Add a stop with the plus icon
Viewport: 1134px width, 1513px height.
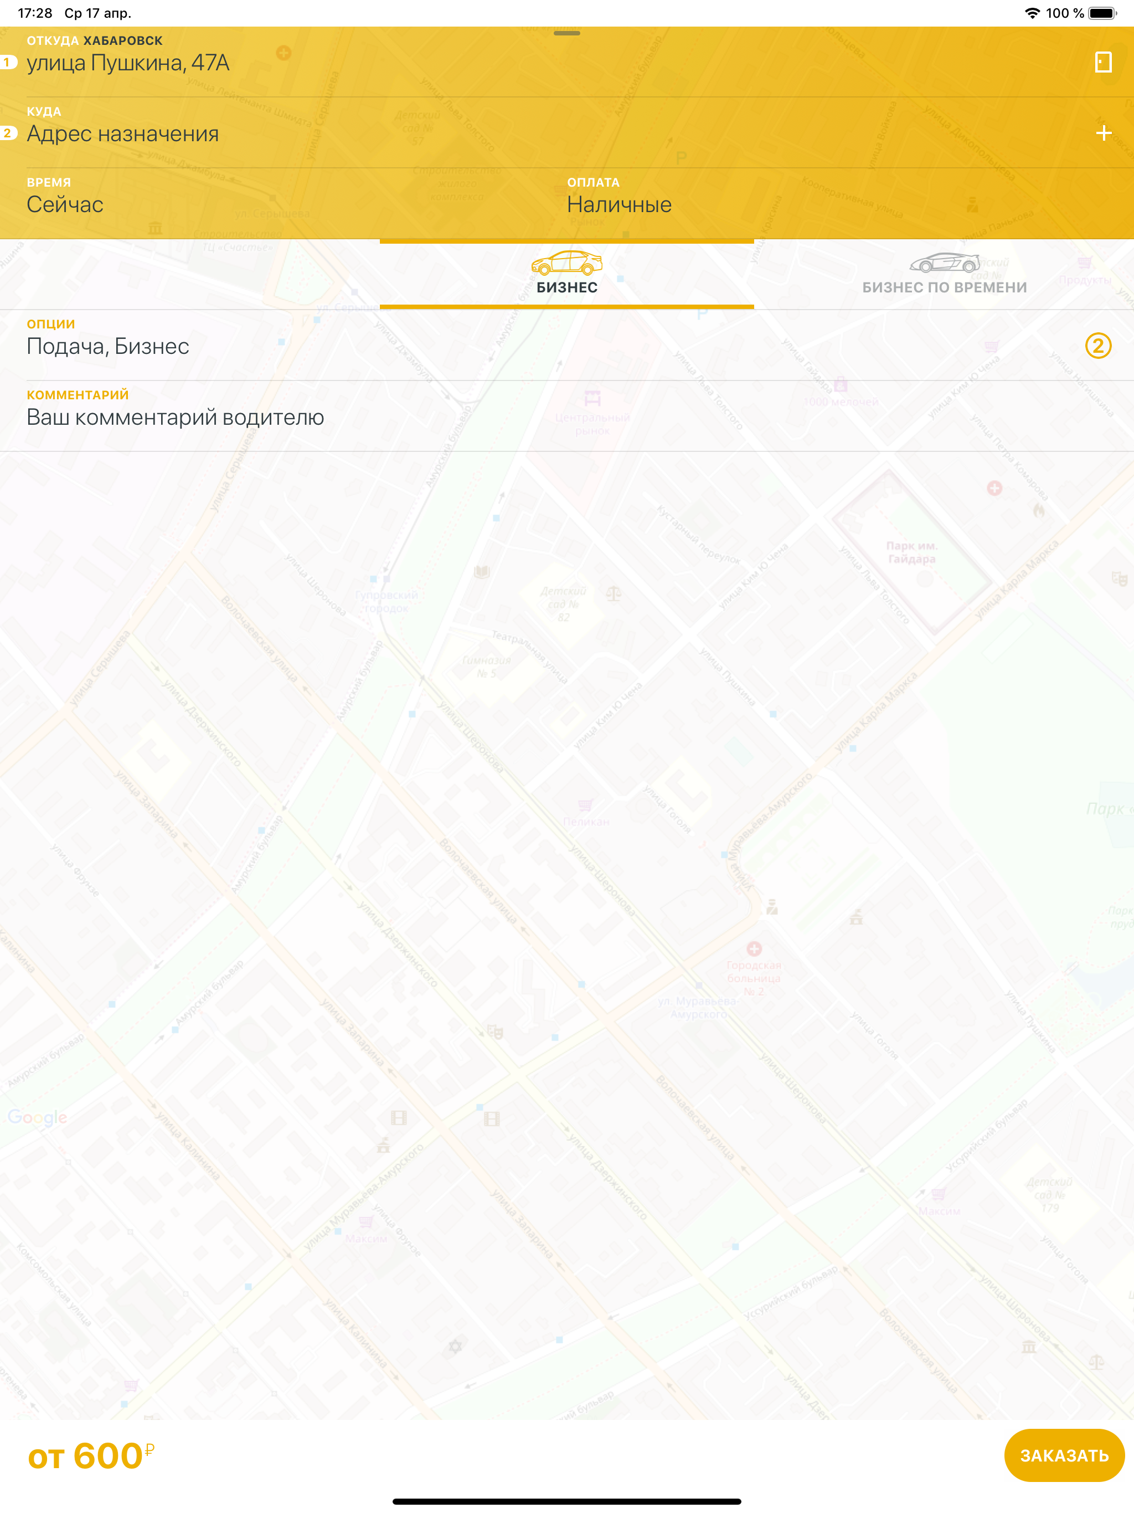click(x=1103, y=133)
